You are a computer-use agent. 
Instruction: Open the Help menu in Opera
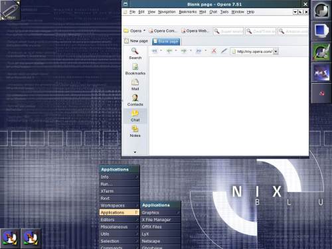[x=250, y=12]
